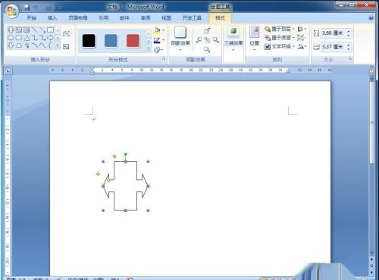Click the green rotation handle on shape

click(x=126, y=154)
